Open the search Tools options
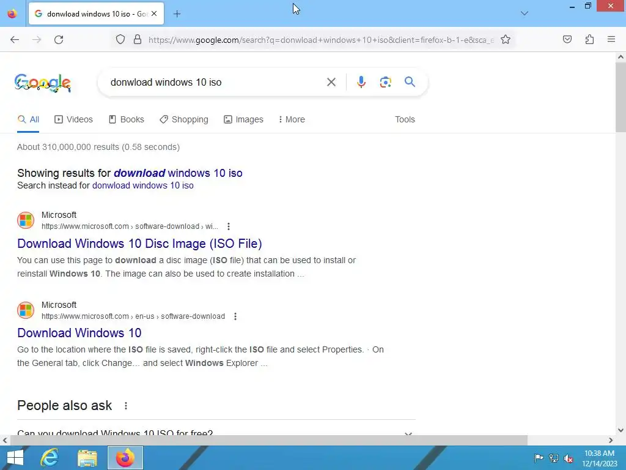This screenshot has width=626, height=470. 405,119
